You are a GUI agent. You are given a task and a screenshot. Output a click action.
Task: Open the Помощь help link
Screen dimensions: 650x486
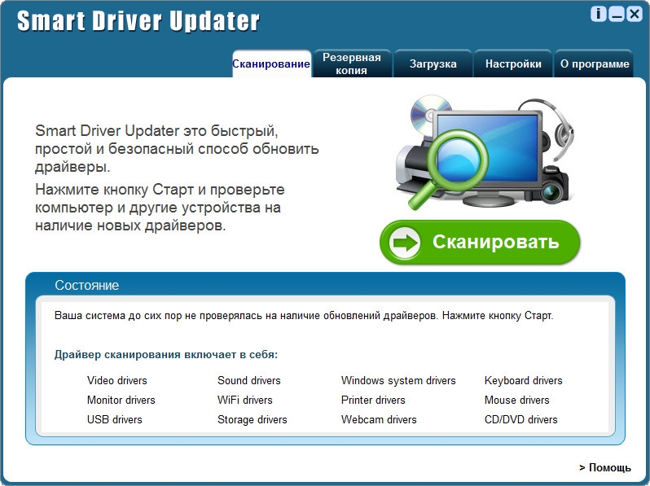pos(605,467)
